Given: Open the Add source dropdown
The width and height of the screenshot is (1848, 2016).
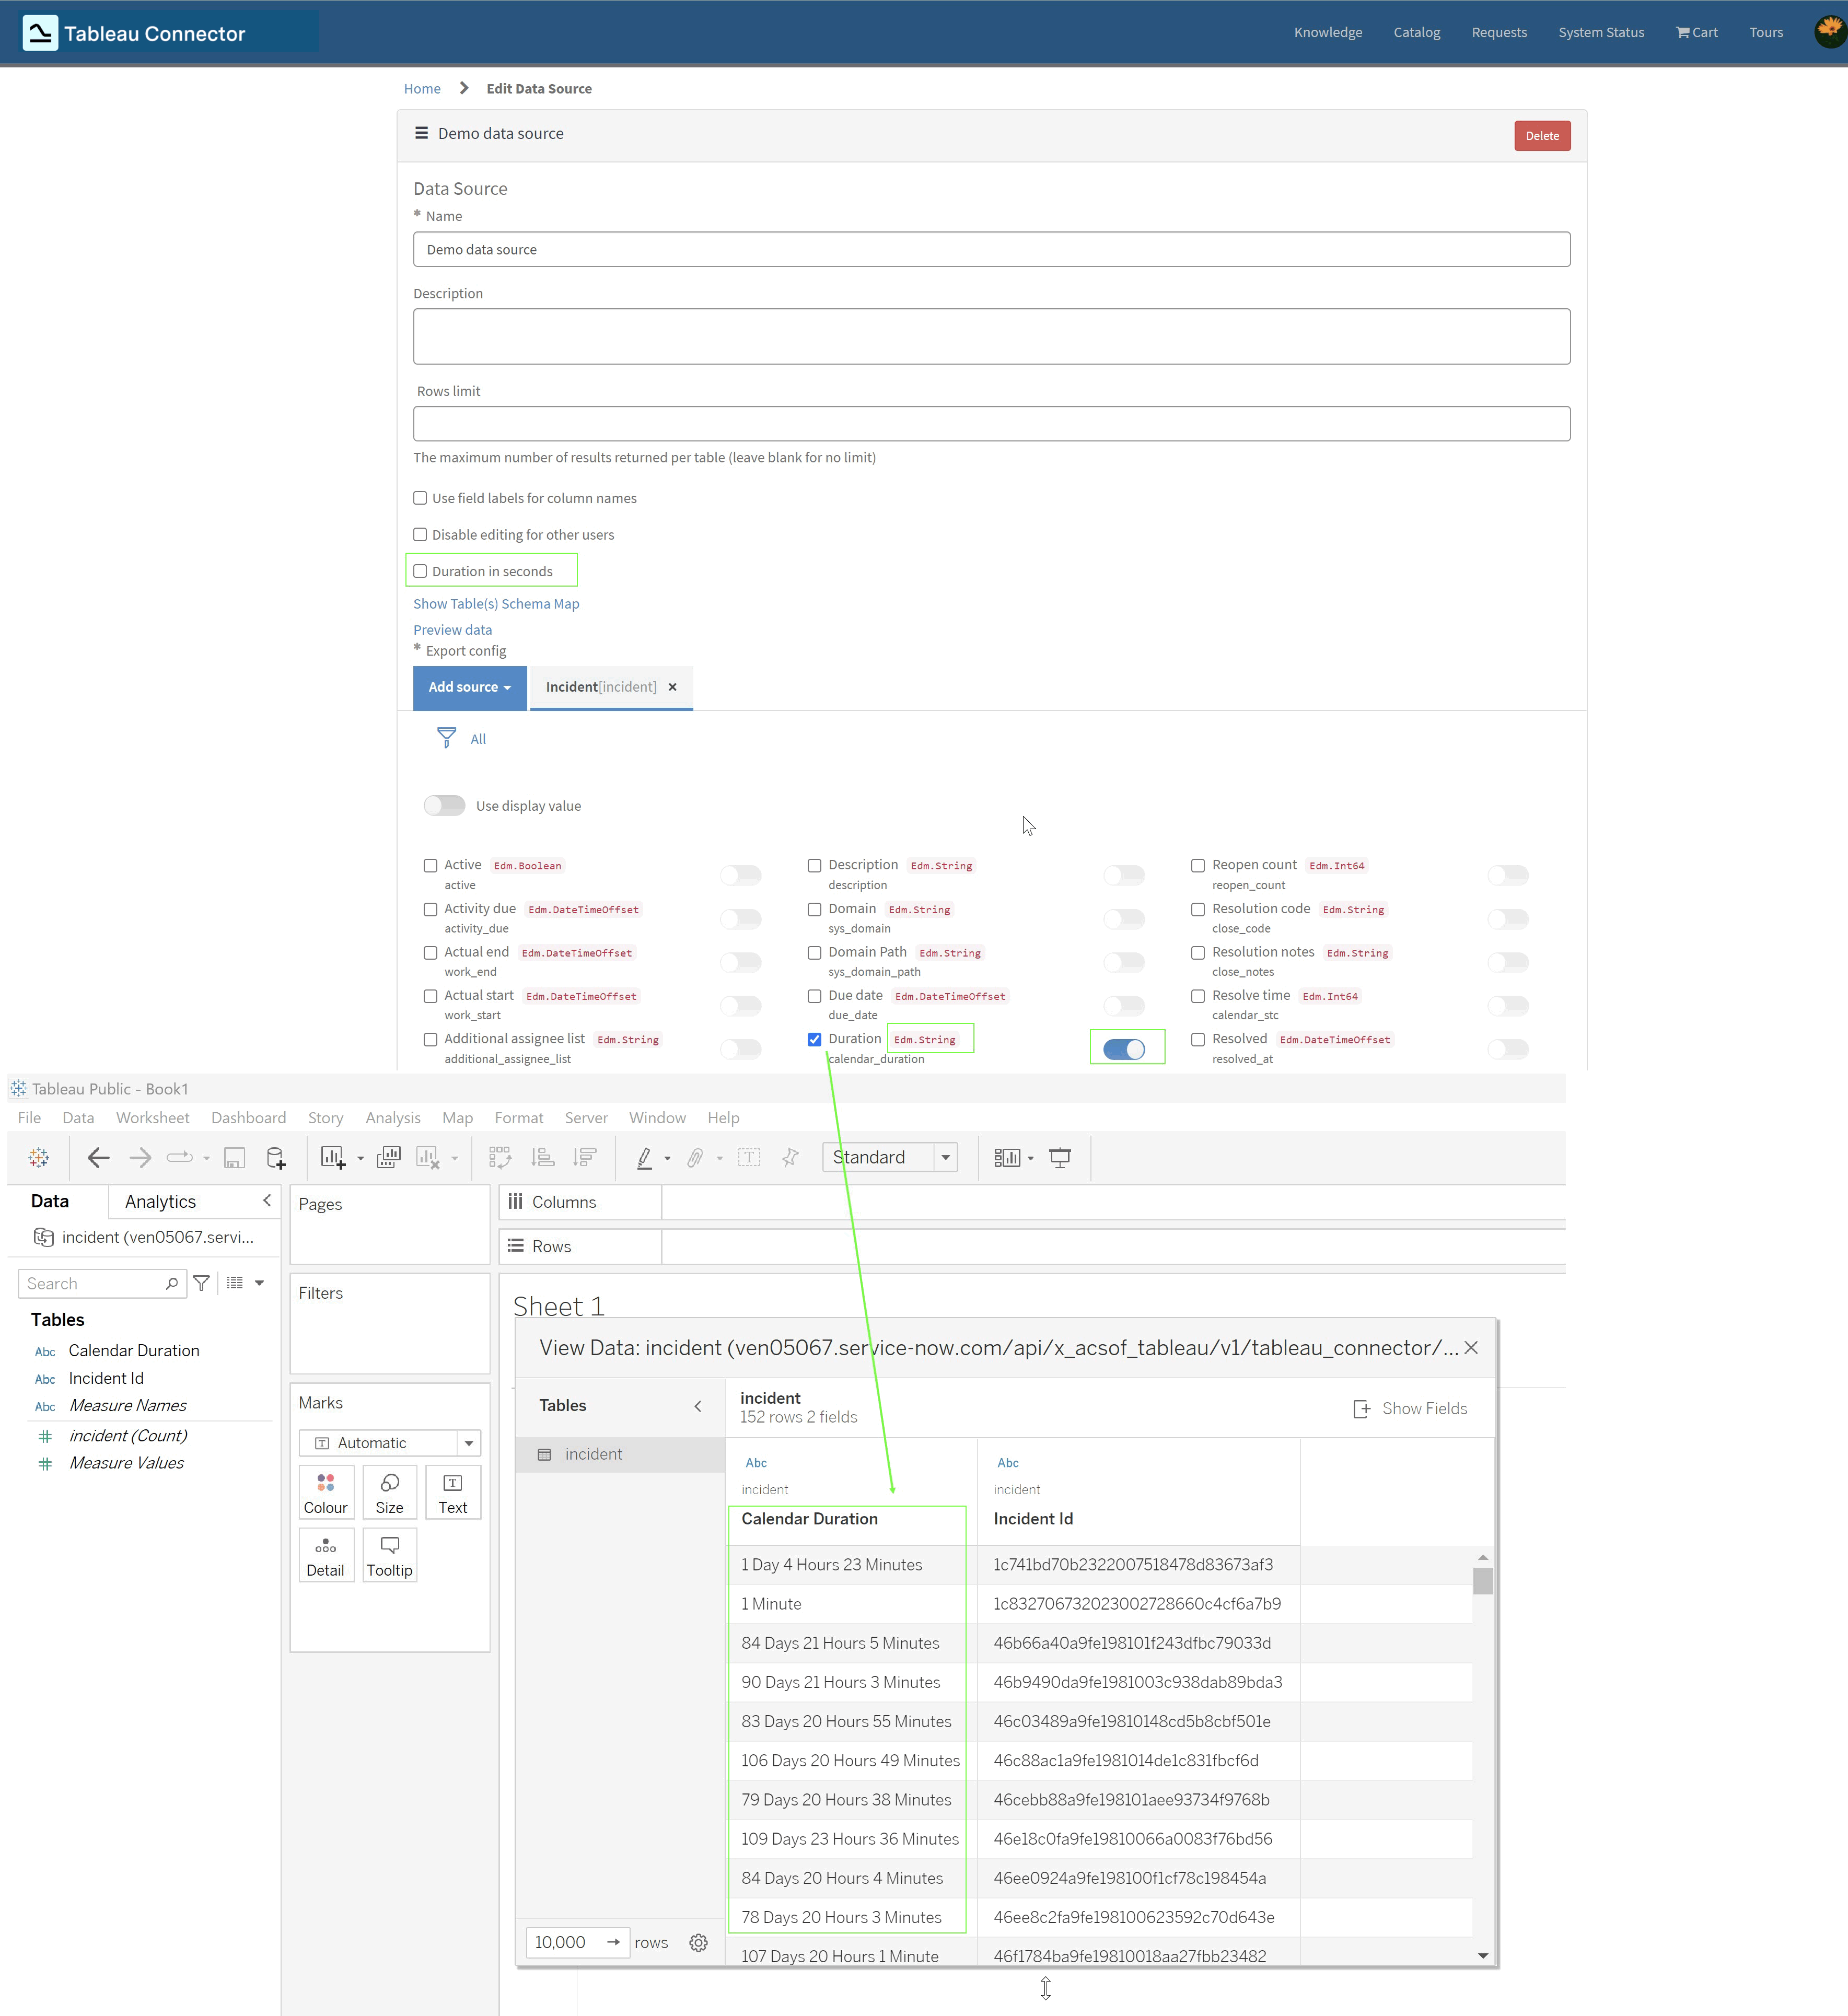Looking at the screenshot, I should (469, 687).
